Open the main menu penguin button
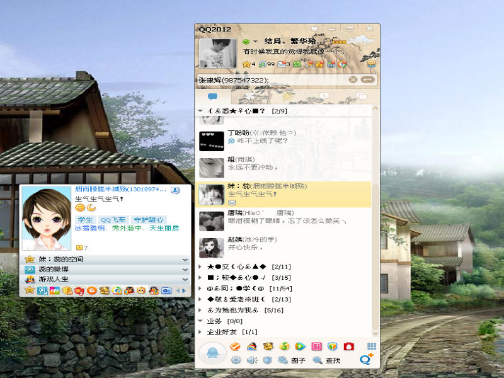 point(212,353)
